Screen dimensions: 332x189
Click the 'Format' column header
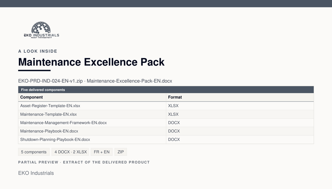[x=240, y=97]
